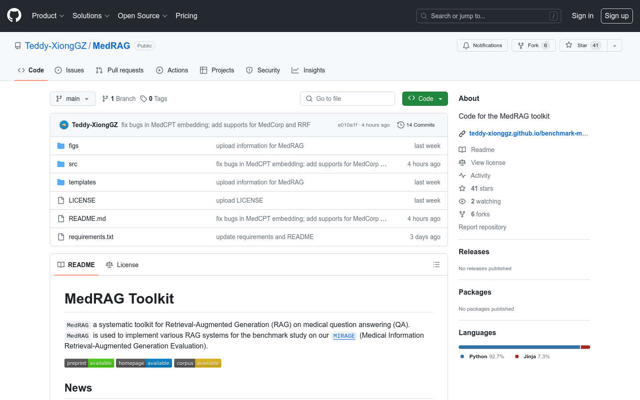Viewport: 640px width, 400px height.
Task: Follow the MIRAGE link in README
Action: 344,336
